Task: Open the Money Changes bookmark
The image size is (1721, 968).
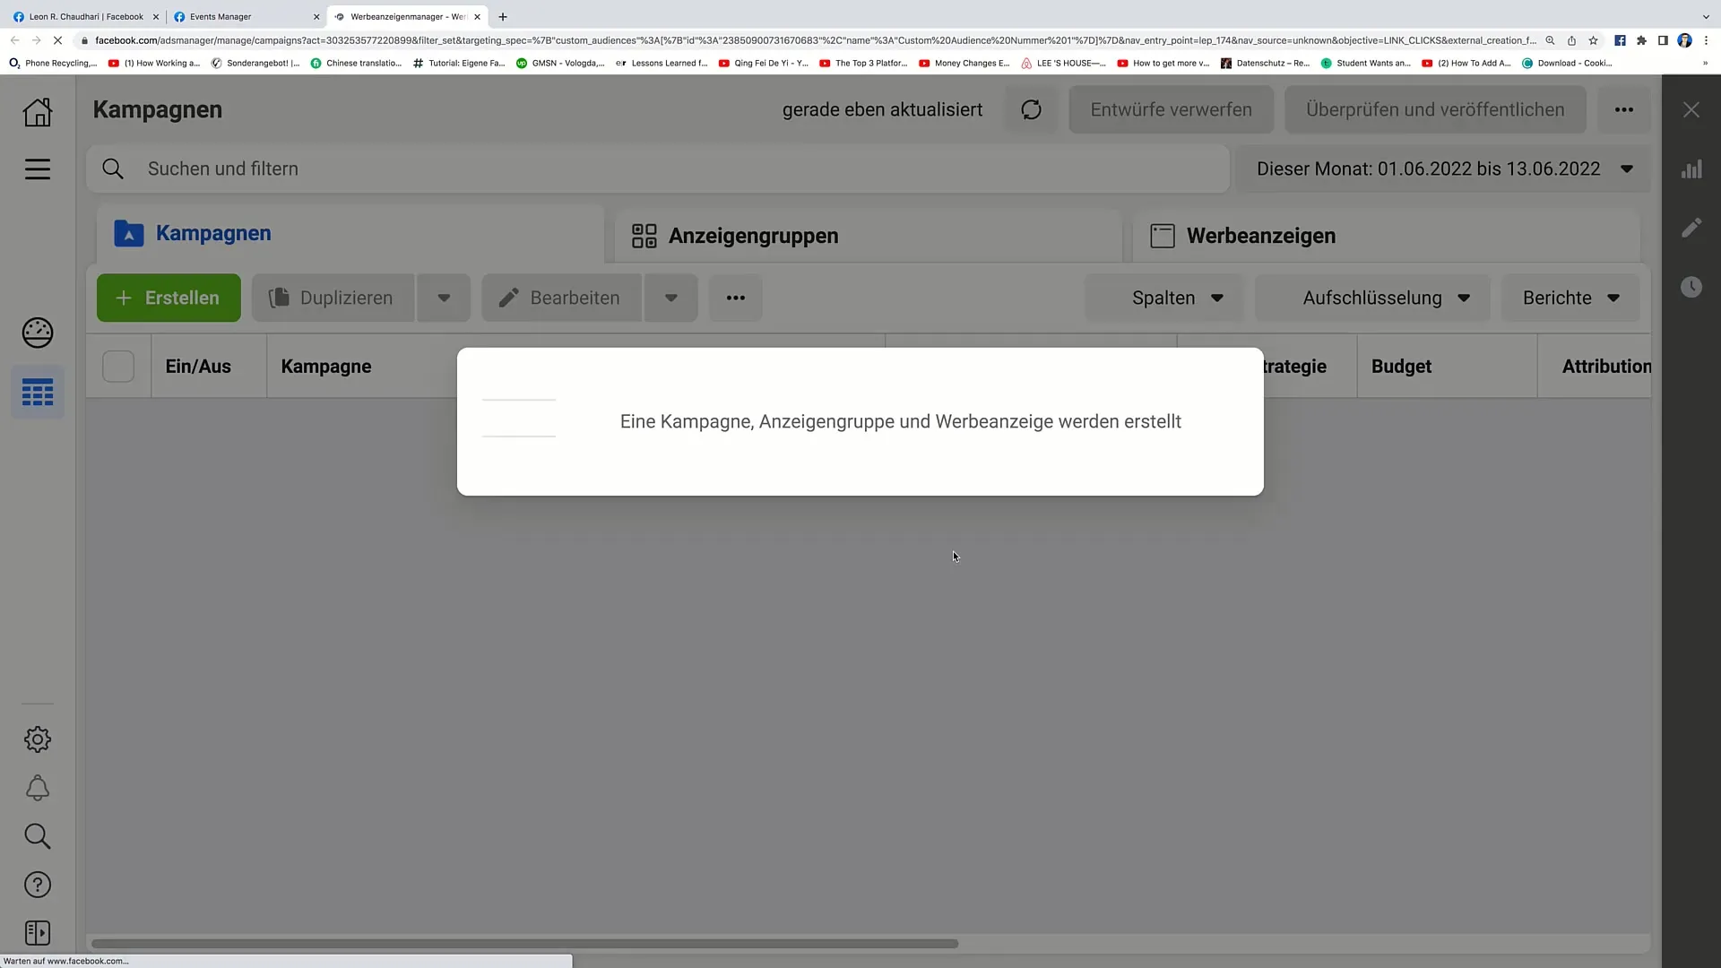Action: [964, 63]
